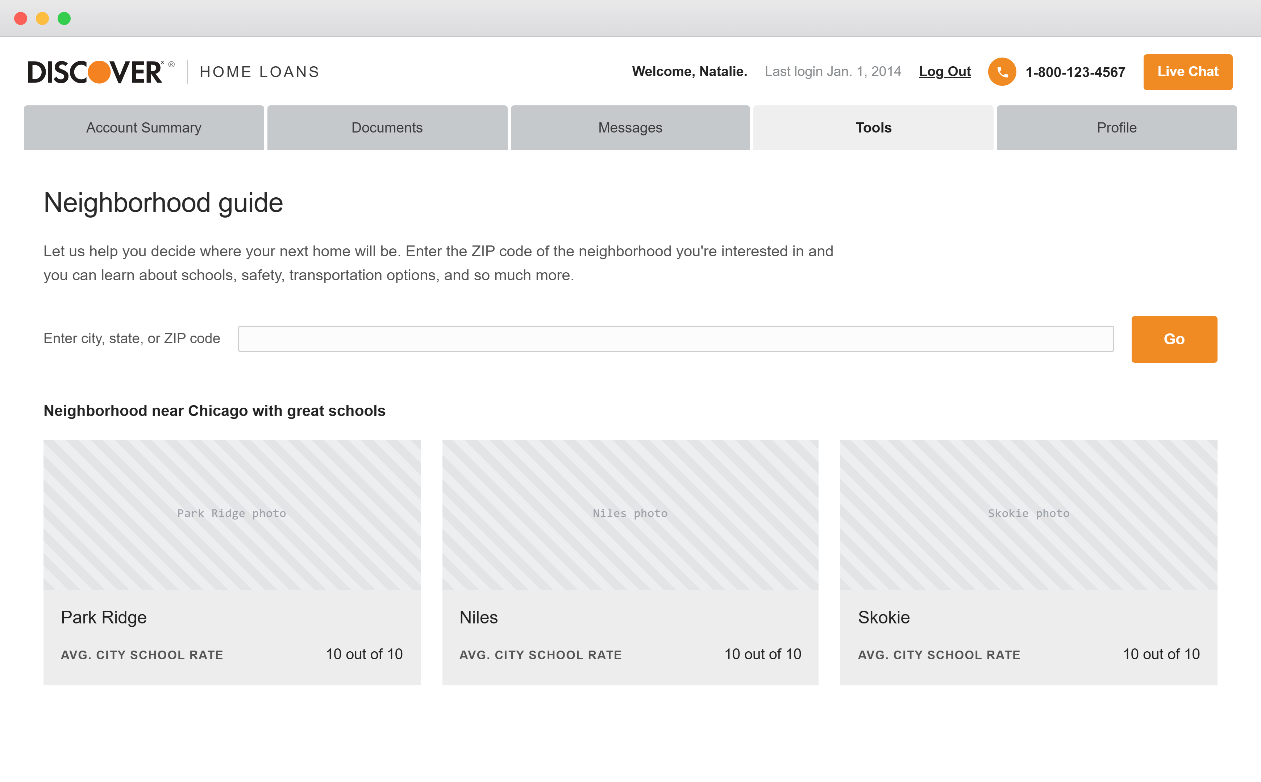1261x782 pixels.
Task: Click Skokie's 10 out of 10 rating
Action: [1161, 654]
